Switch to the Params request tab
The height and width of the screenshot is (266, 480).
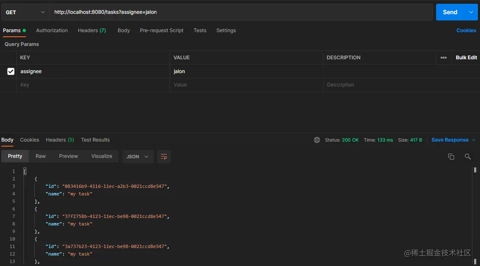click(14, 30)
